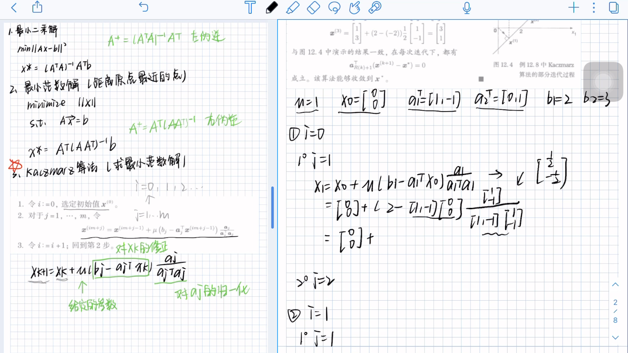Tap the AssistiveTouch floating button
This screenshot has height=353, width=628.
tap(603, 82)
